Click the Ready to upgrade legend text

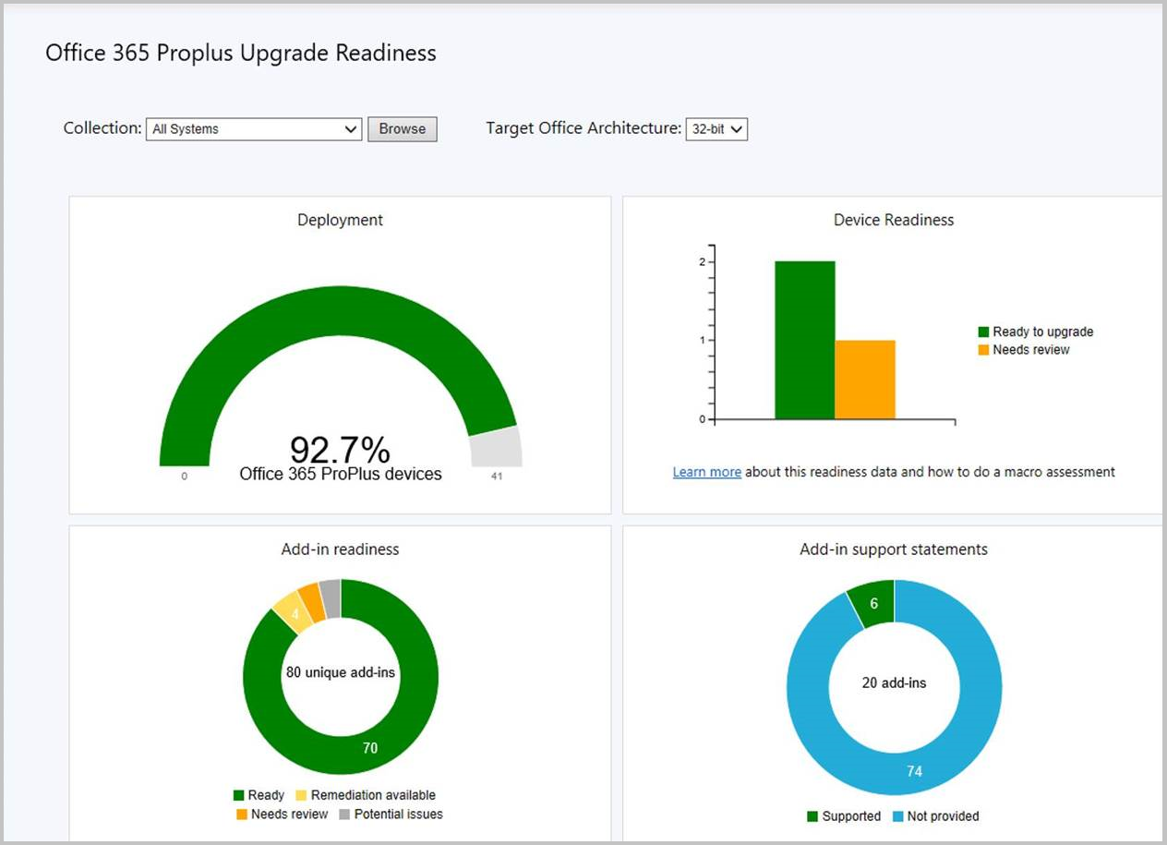1043,332
